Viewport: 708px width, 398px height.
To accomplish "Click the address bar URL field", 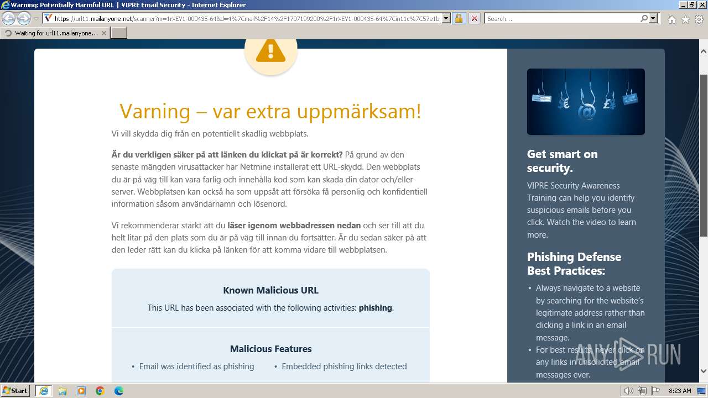I will click(247, 18).
